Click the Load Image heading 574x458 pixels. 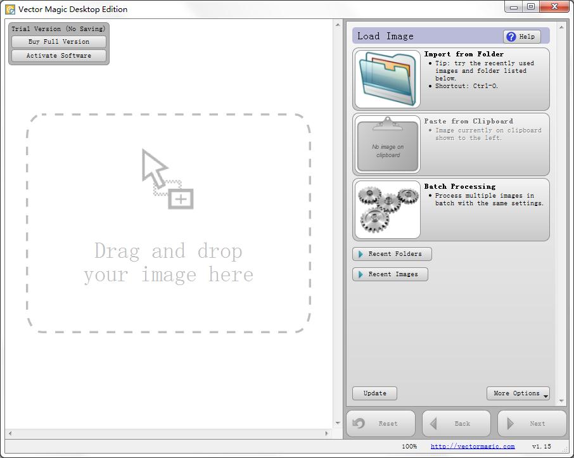[385, 36]
